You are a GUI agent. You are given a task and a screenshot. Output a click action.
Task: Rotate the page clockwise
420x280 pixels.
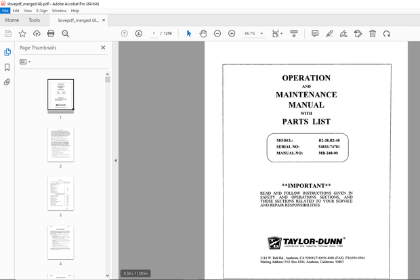pyautogui.click(x=387, y=34)
